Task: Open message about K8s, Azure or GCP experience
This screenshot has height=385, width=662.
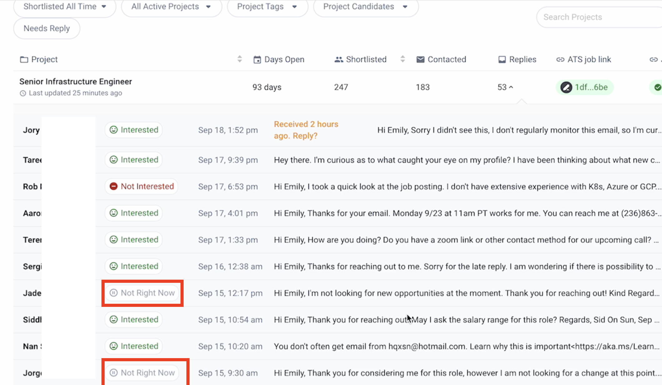Action: [x=467, y=187]
